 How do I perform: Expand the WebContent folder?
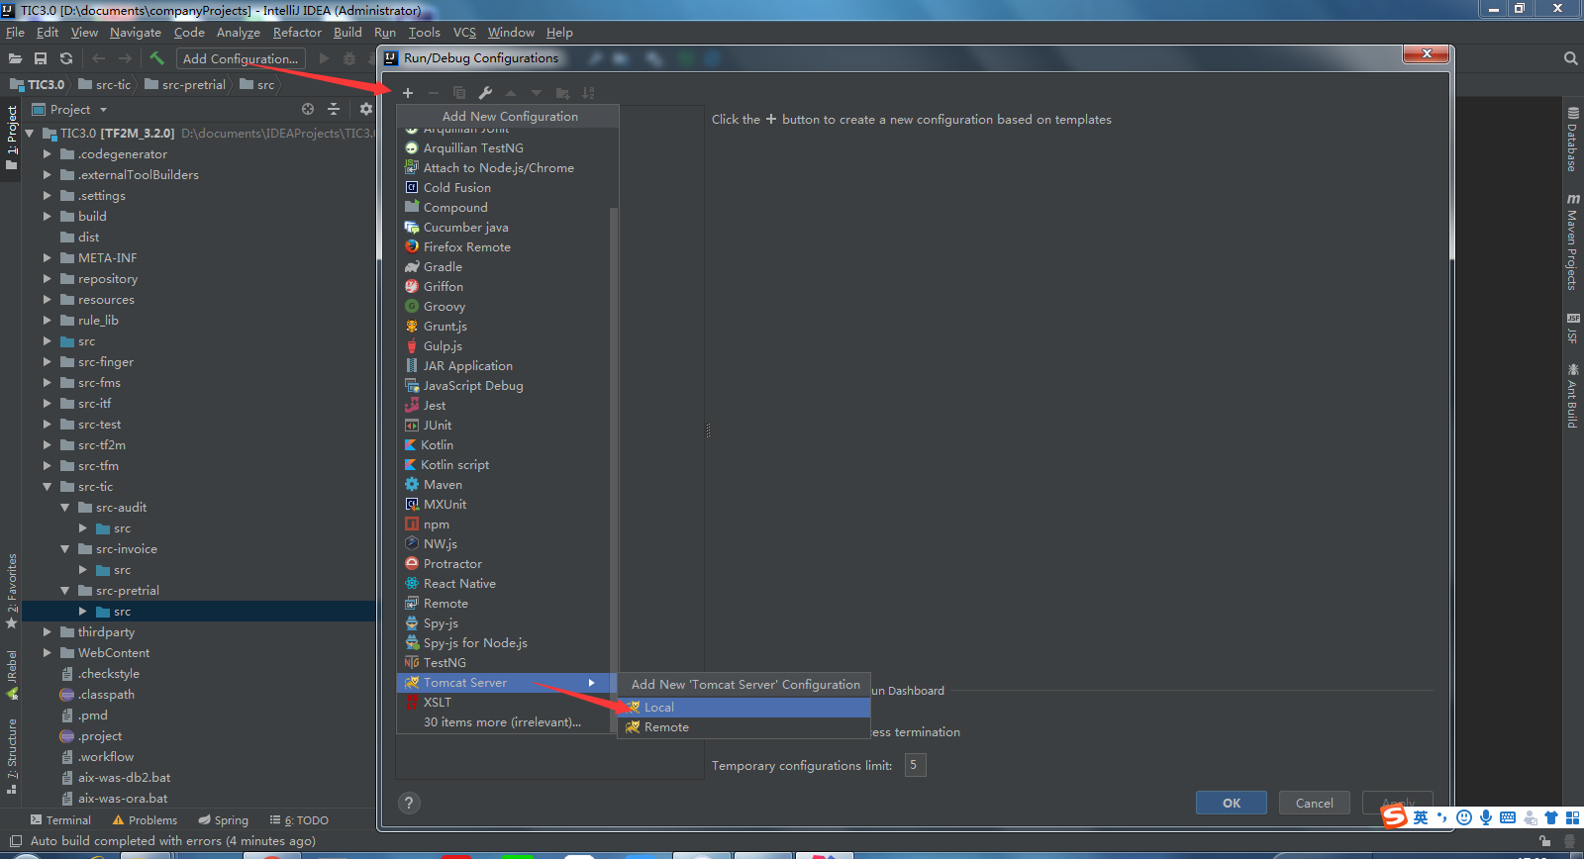(x=47, y=653)
